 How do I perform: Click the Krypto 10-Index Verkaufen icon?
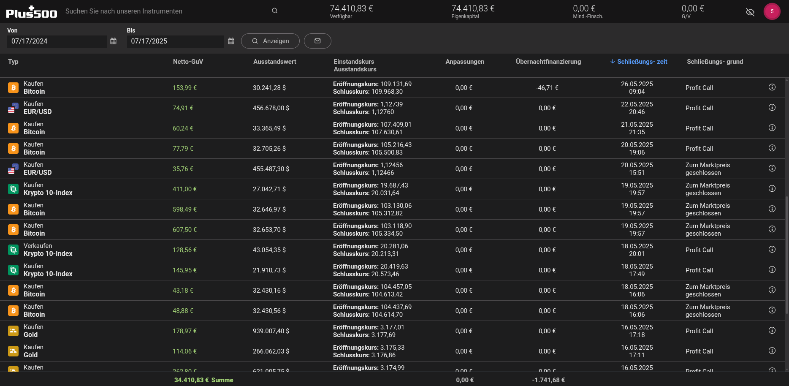[x=14, y=250]
